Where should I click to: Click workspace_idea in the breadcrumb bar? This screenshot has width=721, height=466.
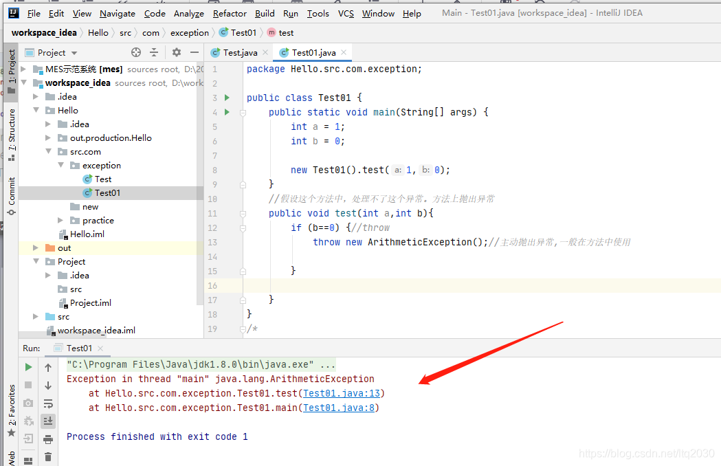[44, 33]
